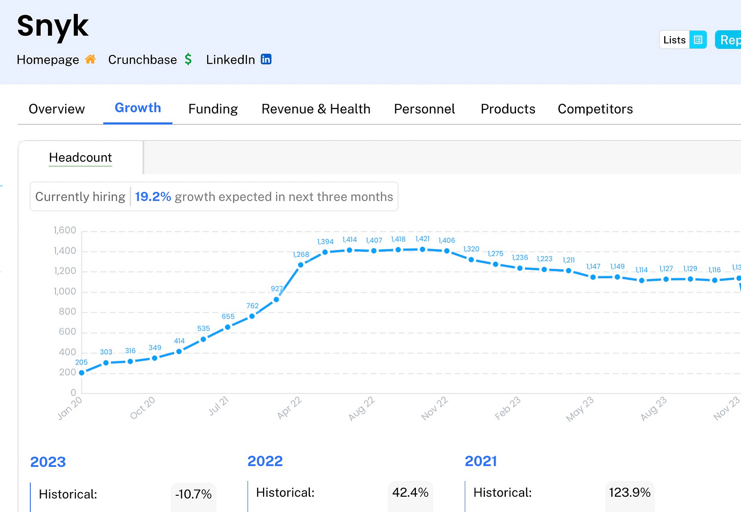
Task: Click the chart point labeled 655
Action: [227, 327]
